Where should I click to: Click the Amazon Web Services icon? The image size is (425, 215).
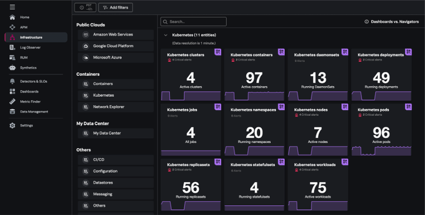(x=86, y=35)
